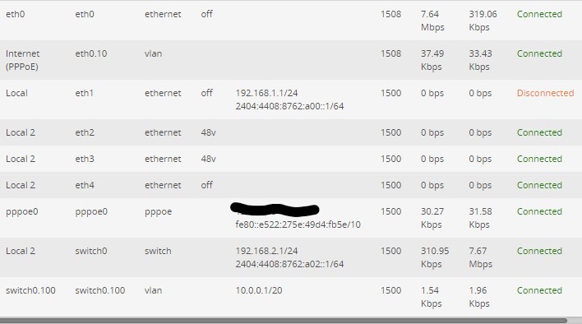Click the 7.64 Mbps TX value of eth0

(x=432, y=21)
